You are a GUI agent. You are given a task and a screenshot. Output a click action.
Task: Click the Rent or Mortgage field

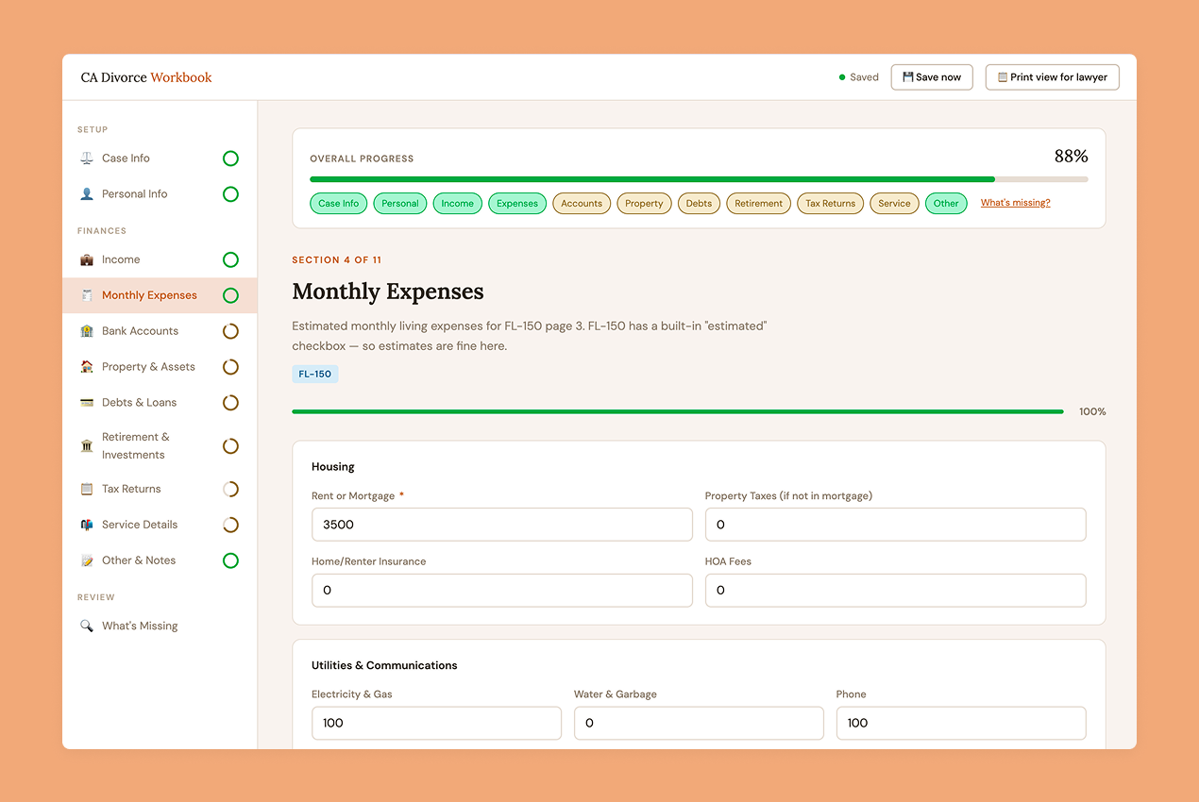[502, 525]
